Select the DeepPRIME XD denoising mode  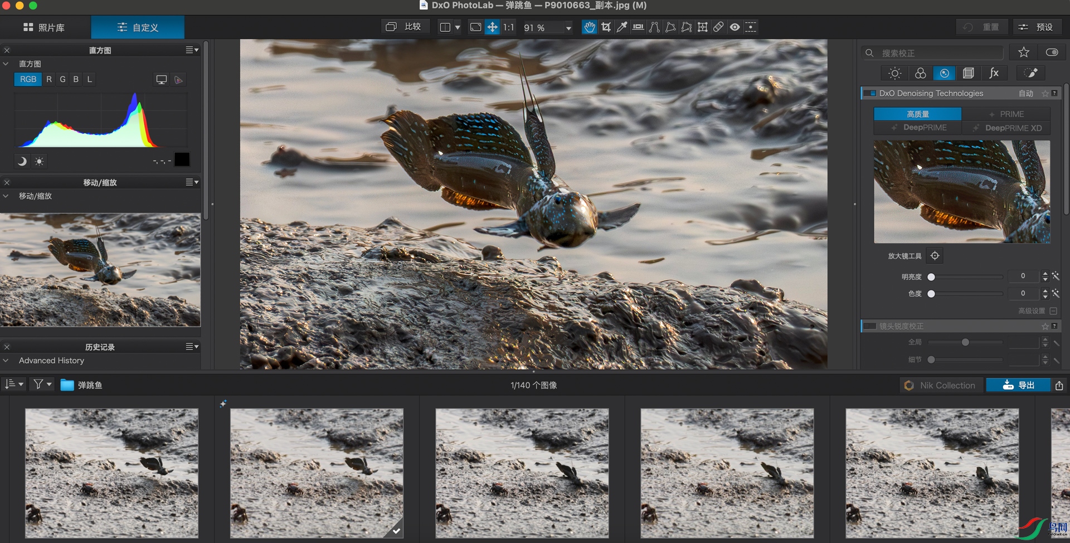pyautogui.click(x=1007, y=128)
